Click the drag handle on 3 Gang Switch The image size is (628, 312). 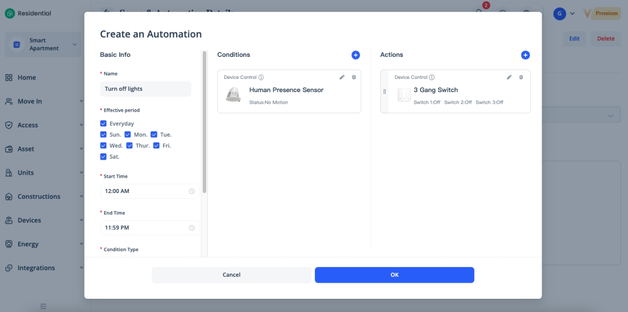coord(385,92)
